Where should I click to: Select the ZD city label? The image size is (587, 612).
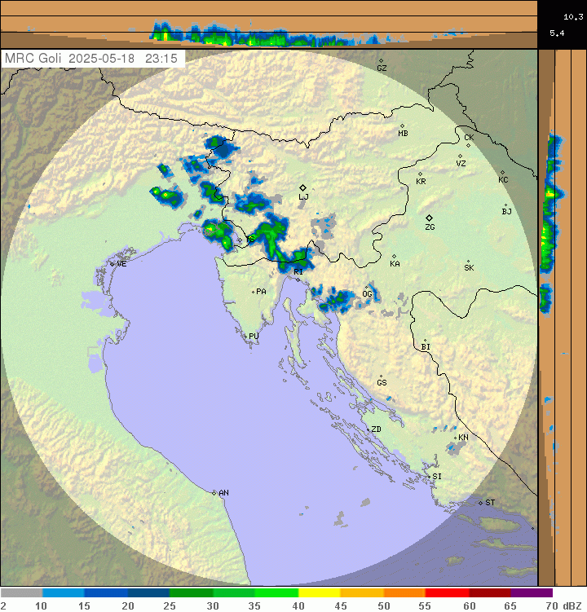[376, 429]
